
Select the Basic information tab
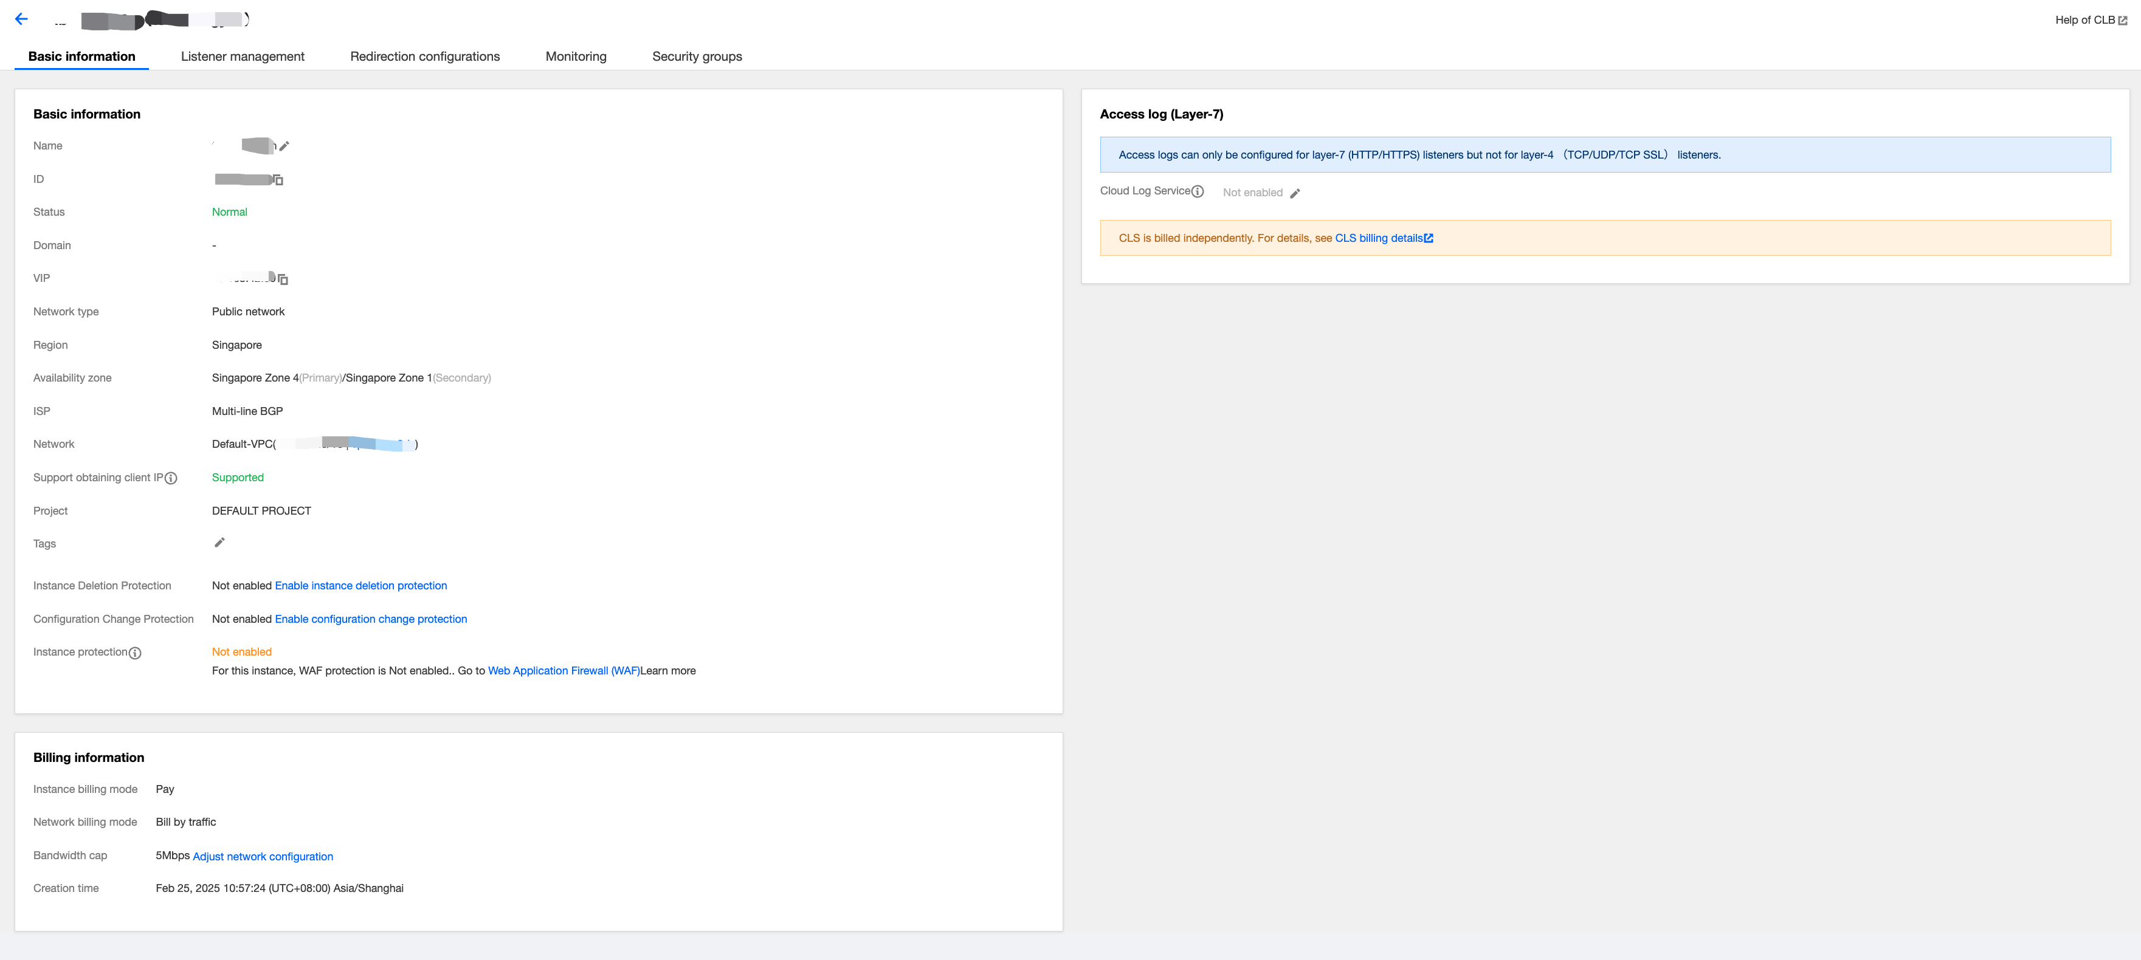[x=81, y=57]
